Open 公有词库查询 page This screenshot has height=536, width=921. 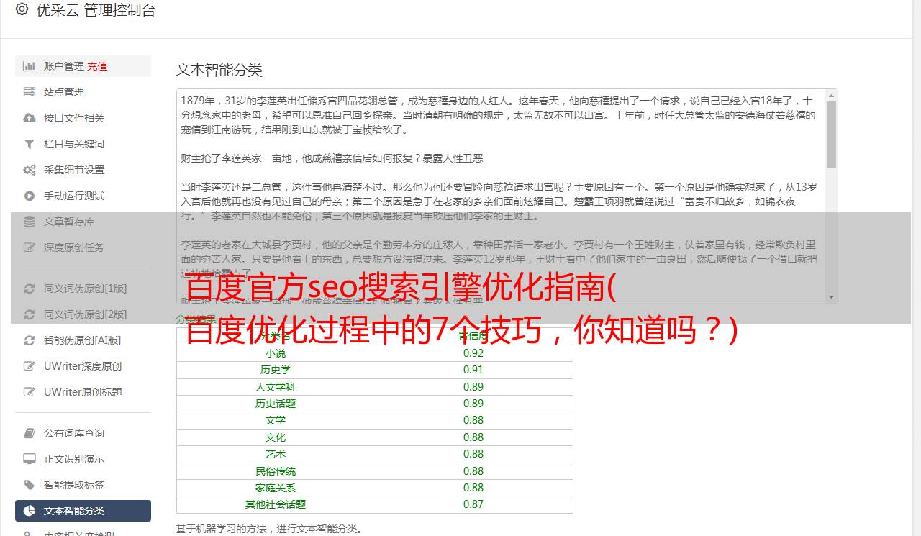(83, 433)
